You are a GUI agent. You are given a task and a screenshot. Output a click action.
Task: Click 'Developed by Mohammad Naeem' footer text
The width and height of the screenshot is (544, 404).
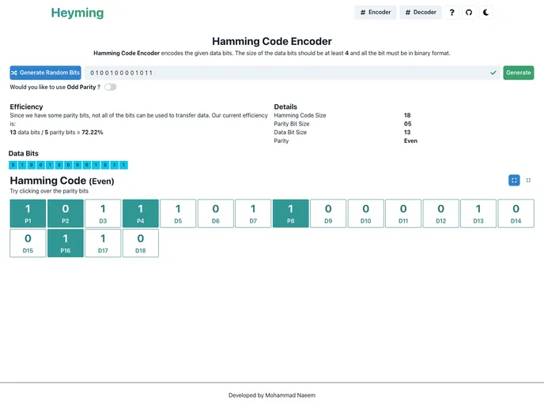tap(272, 395)
